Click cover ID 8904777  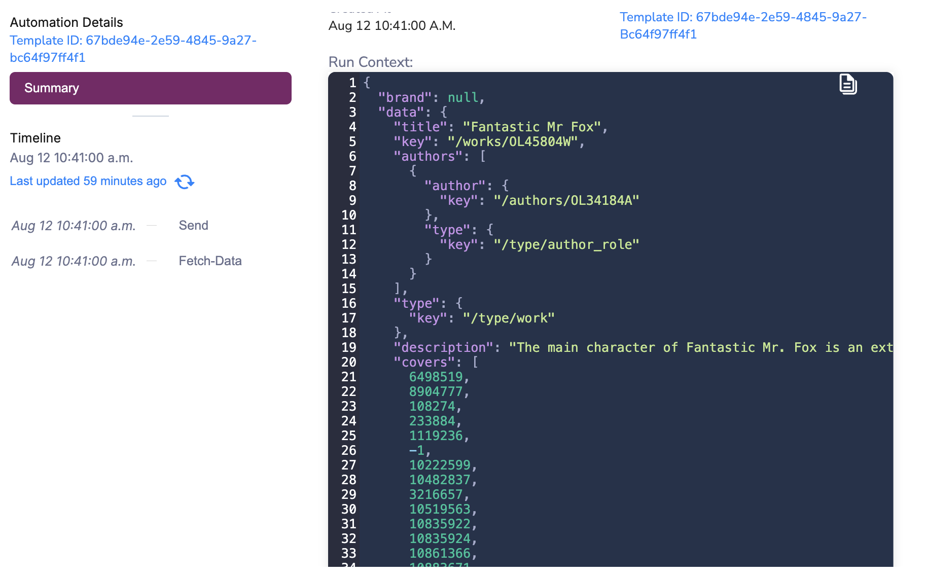click(436, 391)
